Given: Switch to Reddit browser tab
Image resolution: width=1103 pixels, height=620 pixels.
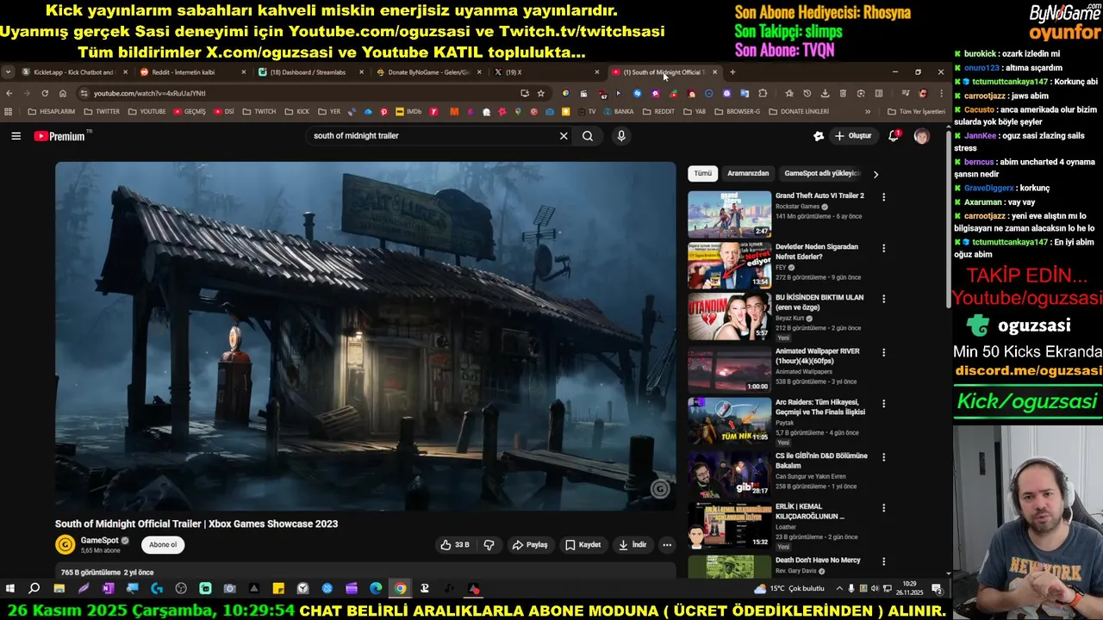Looking at the screenshot, I should (x=191, y=72).
